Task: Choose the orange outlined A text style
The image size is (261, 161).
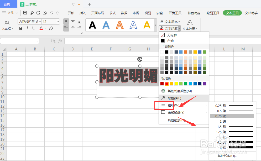Action: click(120, 25)
